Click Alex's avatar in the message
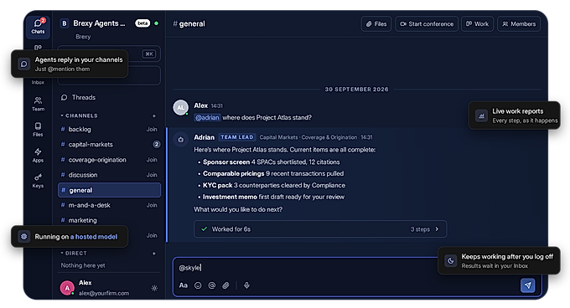 [x=180, y=107]
